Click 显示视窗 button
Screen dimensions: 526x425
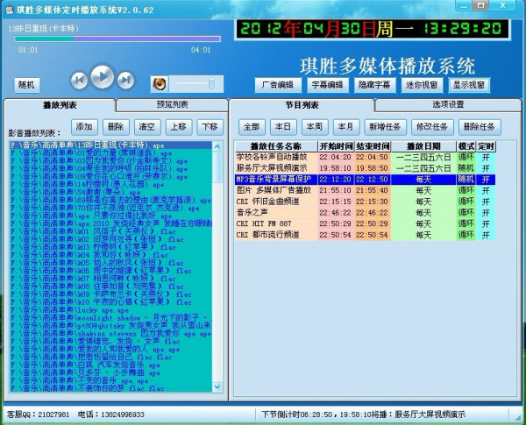[x=469, y=85]
